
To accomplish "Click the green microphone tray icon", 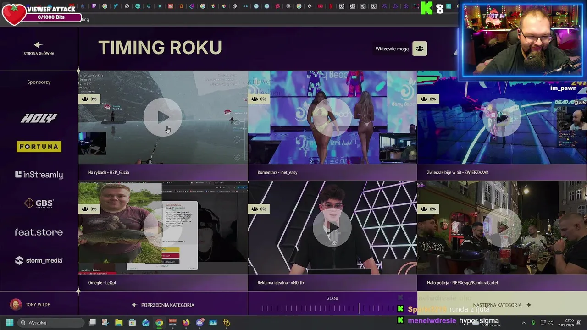I will (x=533, y=323).
